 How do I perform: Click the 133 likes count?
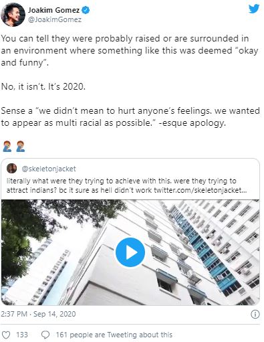click(22, 335)
